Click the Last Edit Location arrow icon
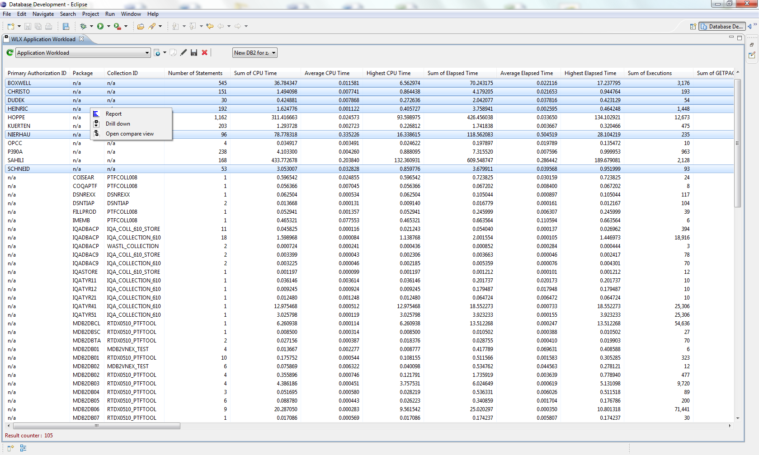759x455 pixels. 210,27
